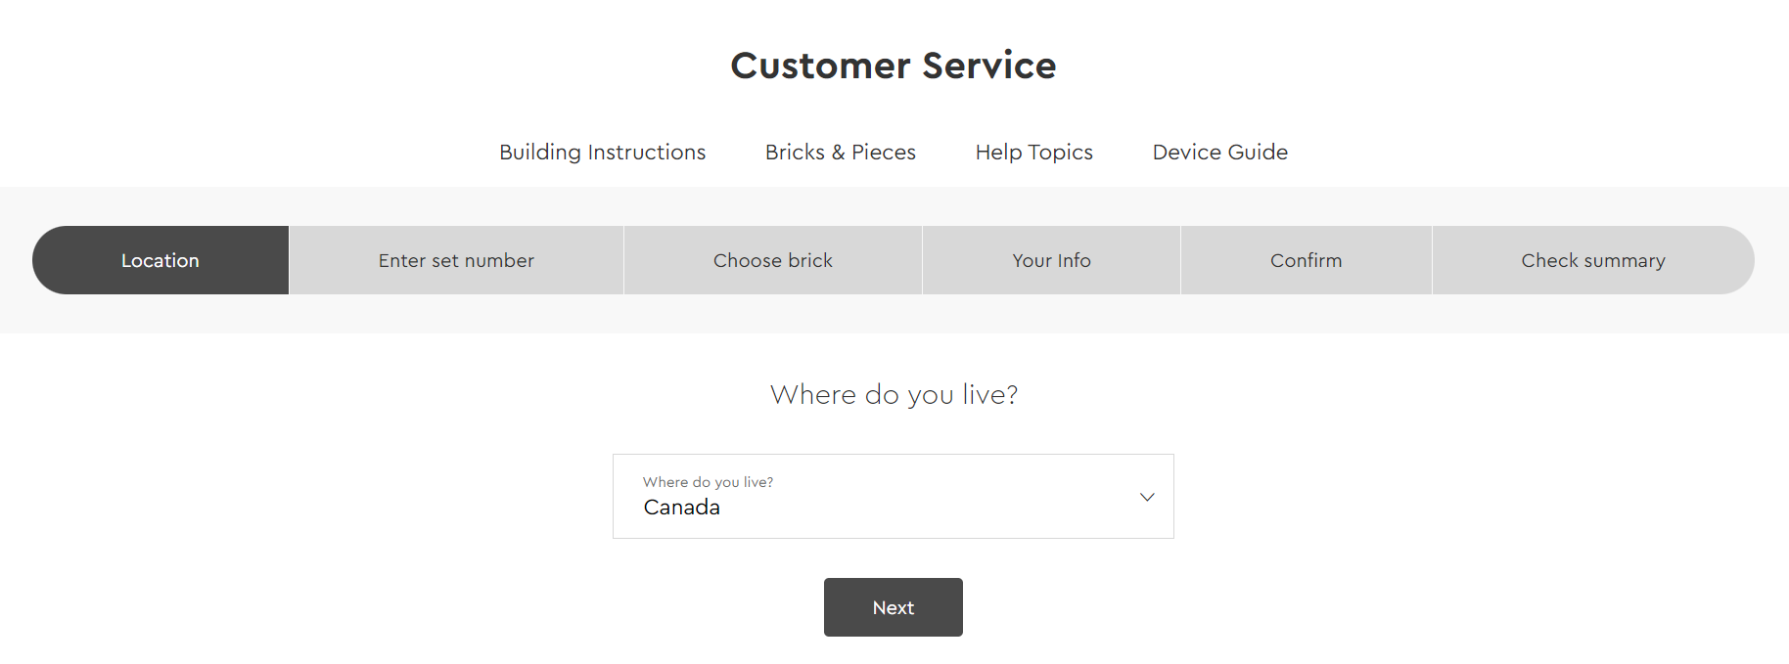Viewport: 1789px width, 664px height.
Task: Open the Your Info step
Action: pyautogui.click(x=1051, y=260)
